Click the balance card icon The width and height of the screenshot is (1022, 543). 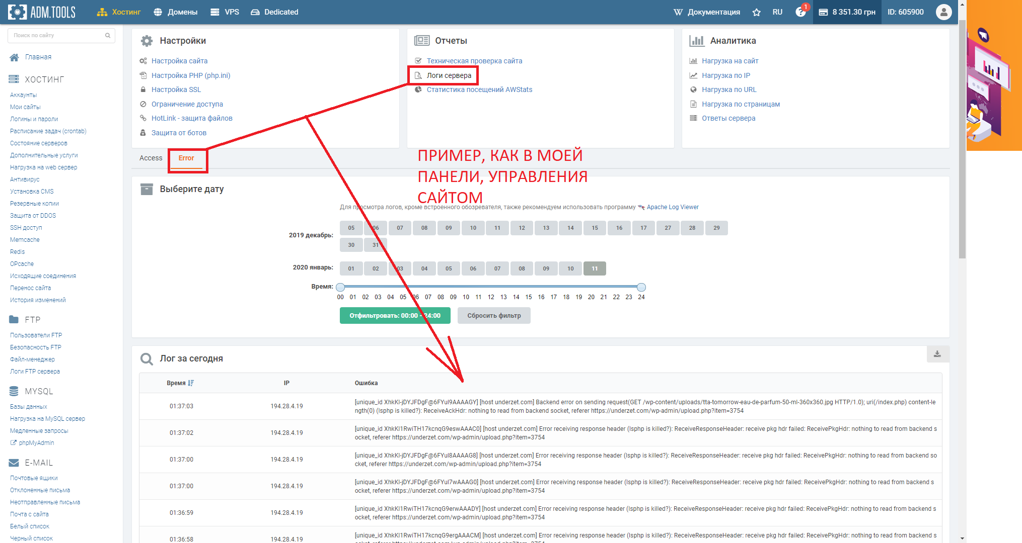(823, 12)
